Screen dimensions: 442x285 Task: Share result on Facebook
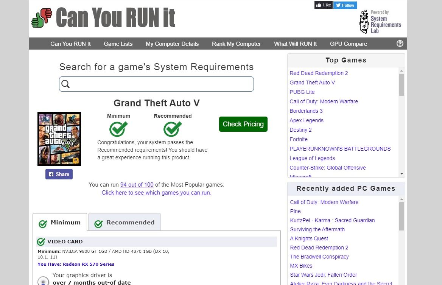[59, 174]
